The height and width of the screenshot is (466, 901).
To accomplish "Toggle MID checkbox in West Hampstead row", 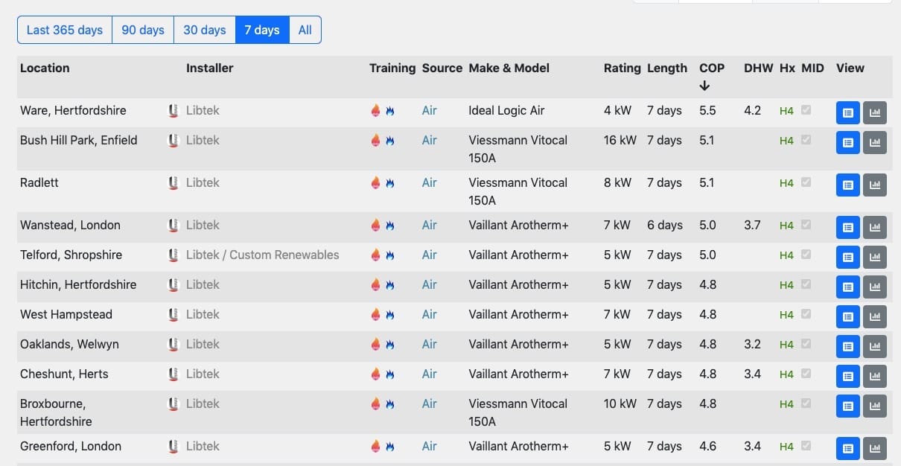I will 806,314.
